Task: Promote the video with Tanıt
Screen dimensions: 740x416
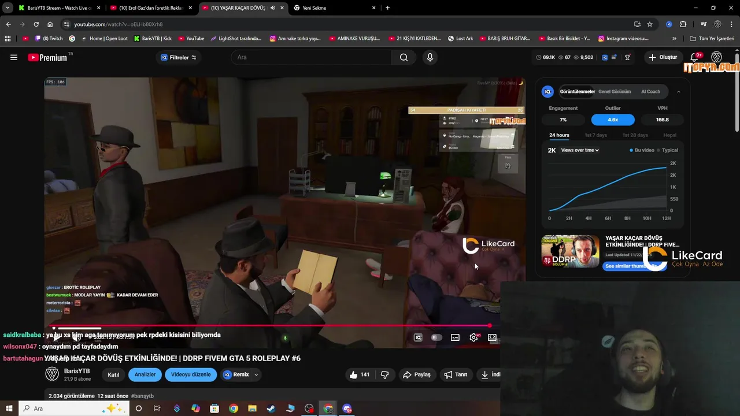Action: pos(456,374)
